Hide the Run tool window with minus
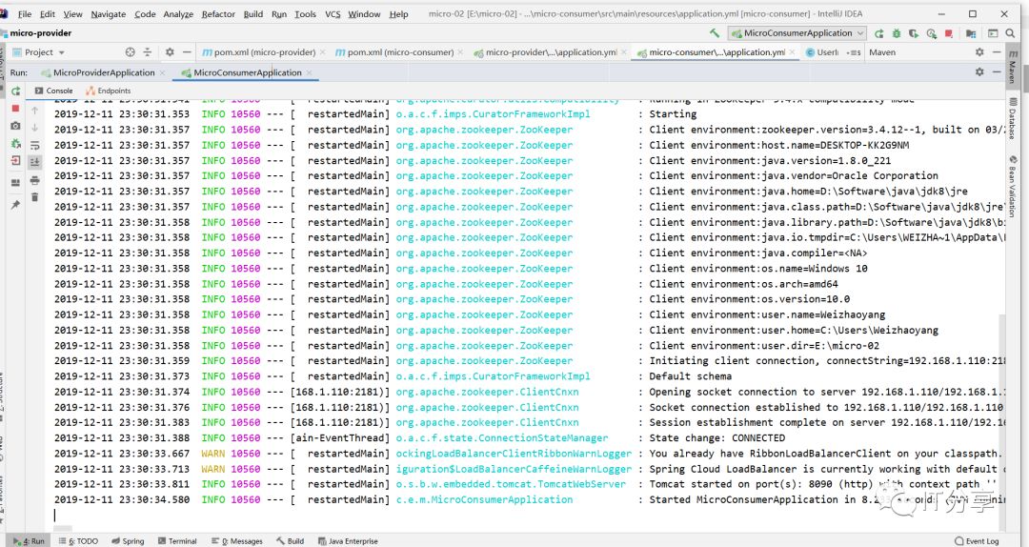The width and height of the screenshot is (1029, 547). pyautogui.click(x=997, y=71)
